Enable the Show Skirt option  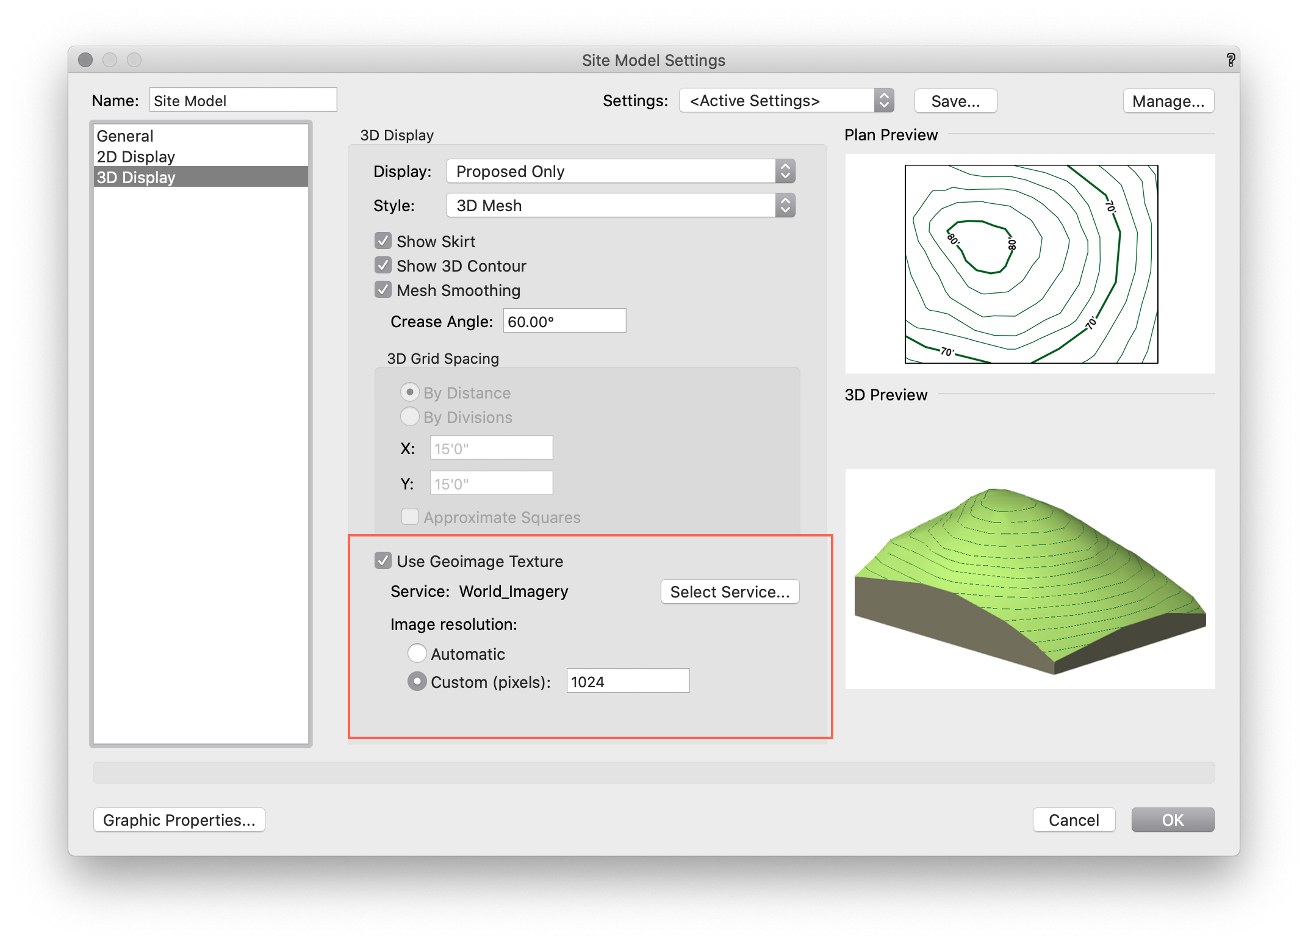coord(383,240)
